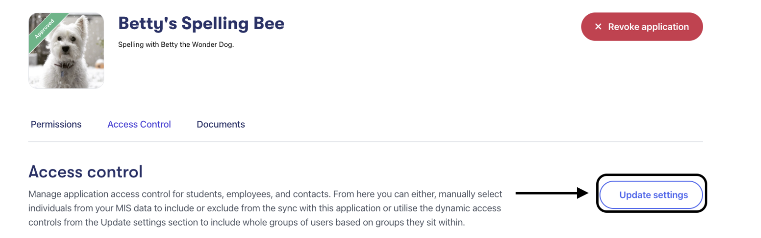Click the word 'Bee' in the title

click(269, 23)
